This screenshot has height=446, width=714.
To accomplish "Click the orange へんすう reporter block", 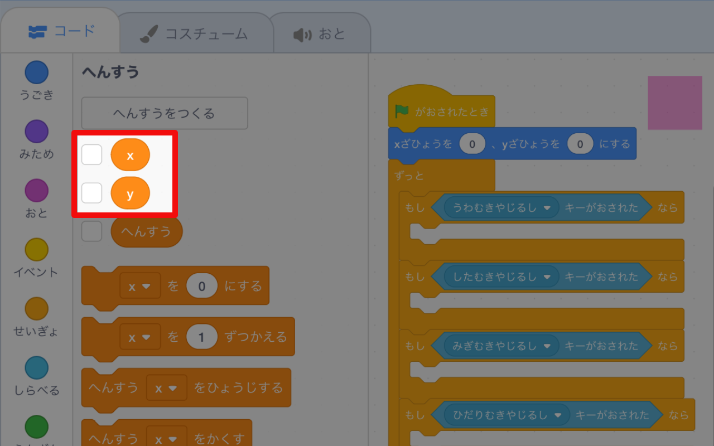I will 147,231.
